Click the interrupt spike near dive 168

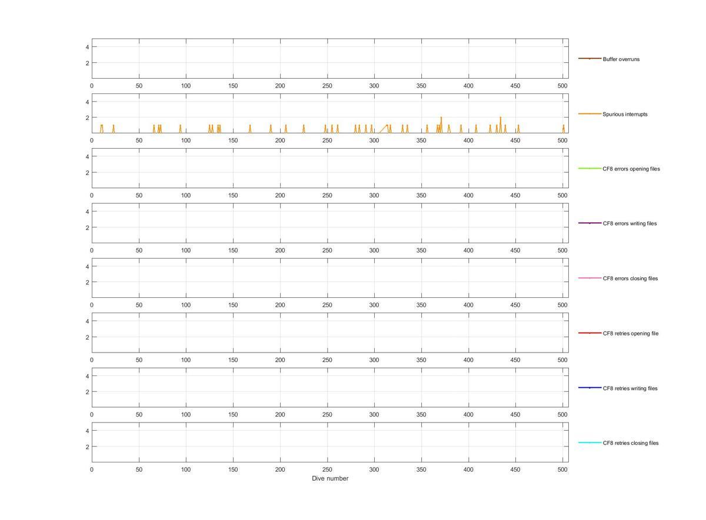[250, 129]
